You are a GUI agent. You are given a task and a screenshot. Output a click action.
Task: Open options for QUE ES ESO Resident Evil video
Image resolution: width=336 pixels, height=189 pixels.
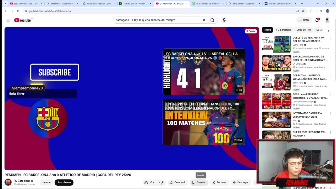331,133
